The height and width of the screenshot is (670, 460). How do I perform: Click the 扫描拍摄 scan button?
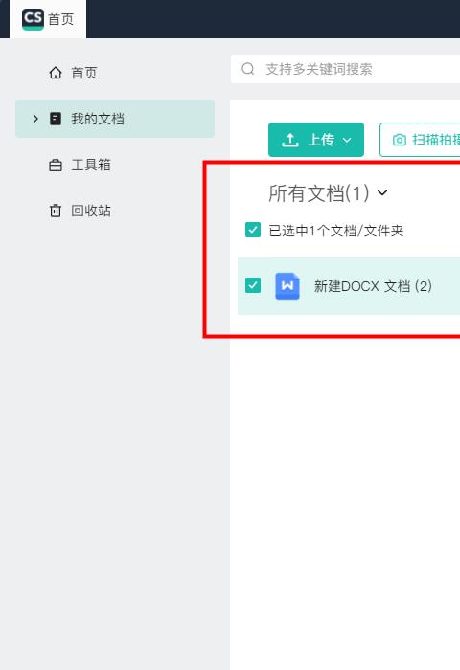tap(420, 140)
